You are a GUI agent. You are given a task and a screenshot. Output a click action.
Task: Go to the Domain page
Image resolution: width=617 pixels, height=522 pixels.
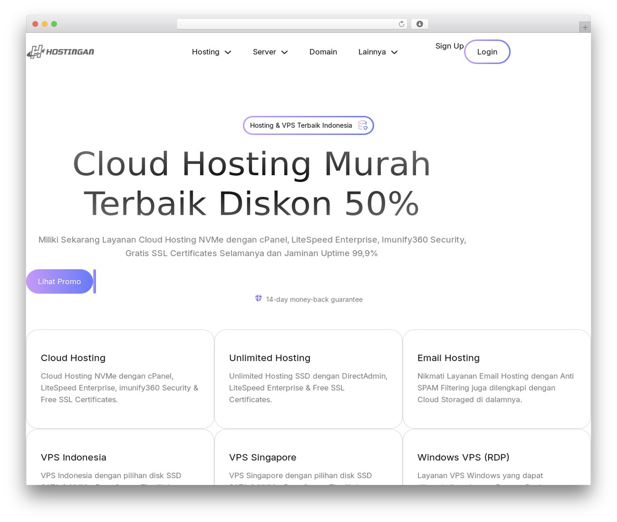pyautogui.click(x=323, y=52)
